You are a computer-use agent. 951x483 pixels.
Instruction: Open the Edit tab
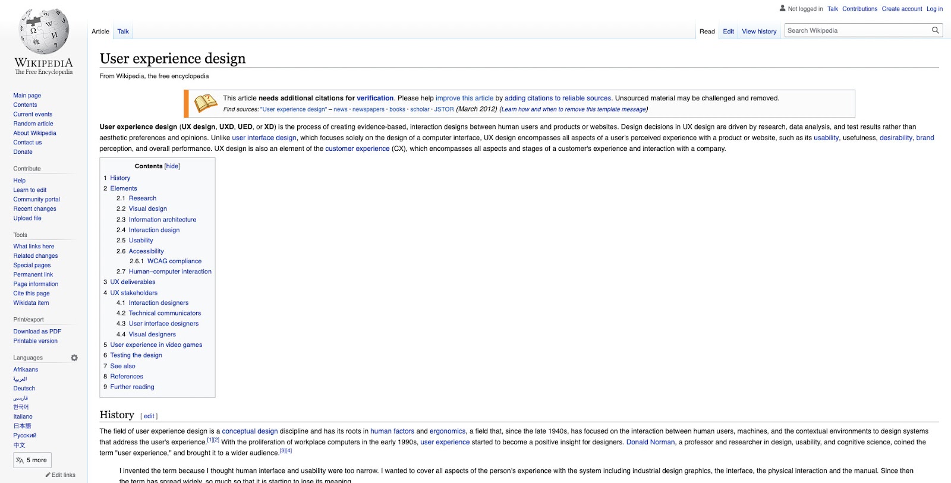click(x=729, y=31)
